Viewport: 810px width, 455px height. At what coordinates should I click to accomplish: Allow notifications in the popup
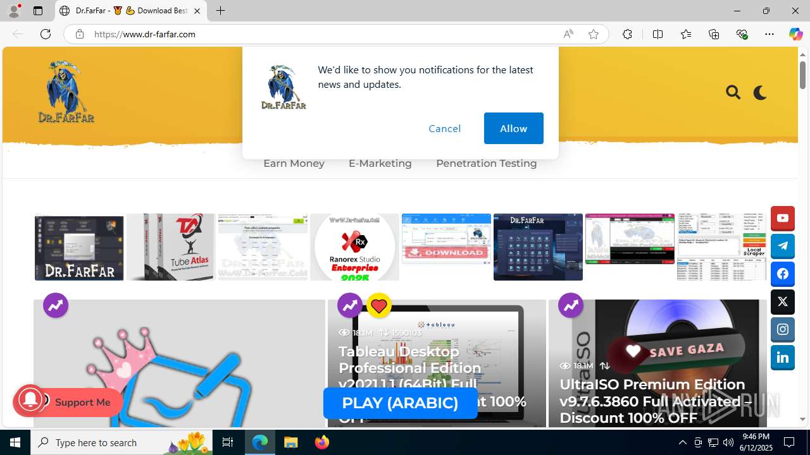tap(513, 128)
